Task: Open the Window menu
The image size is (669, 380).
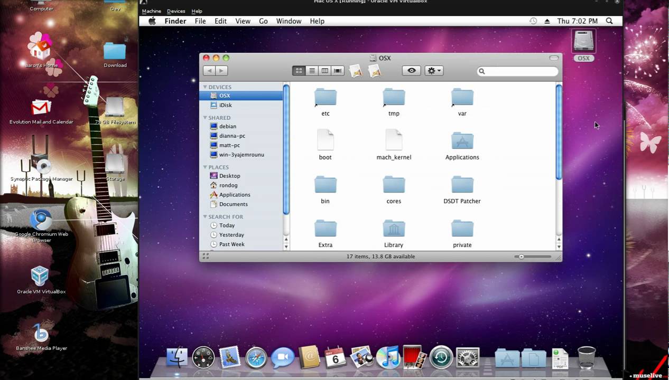Action: 289,21
